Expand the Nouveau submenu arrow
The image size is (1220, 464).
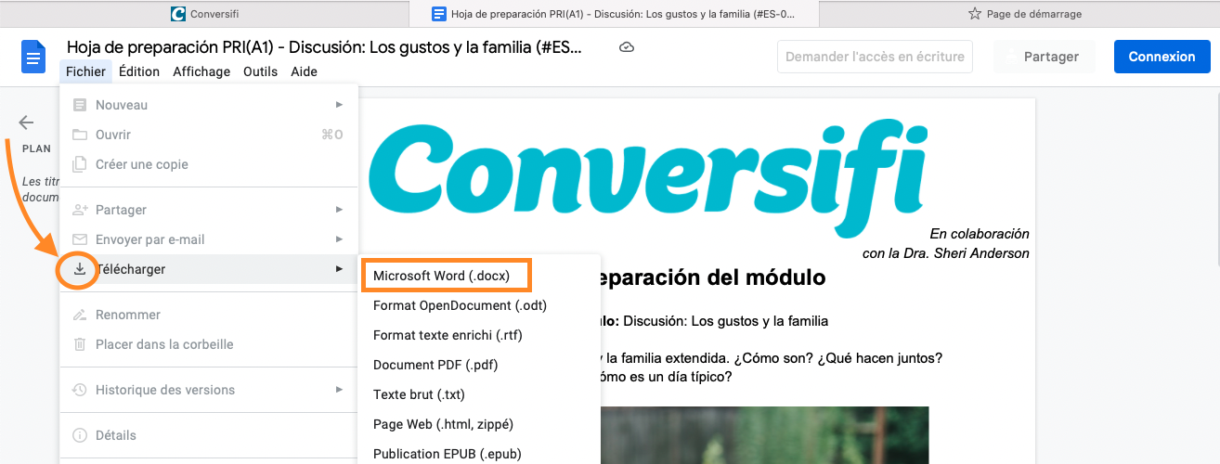(339, 105)
